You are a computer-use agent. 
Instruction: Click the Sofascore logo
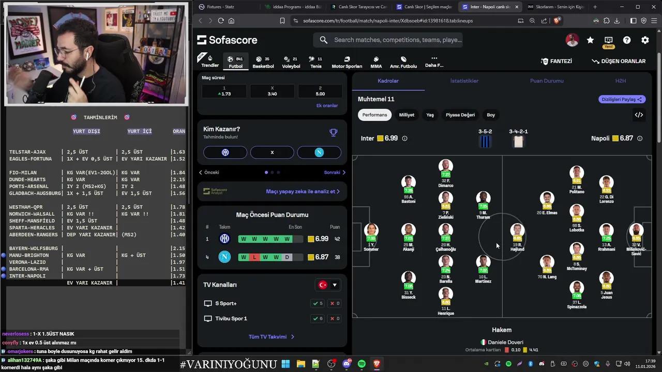tap(227, 40)
